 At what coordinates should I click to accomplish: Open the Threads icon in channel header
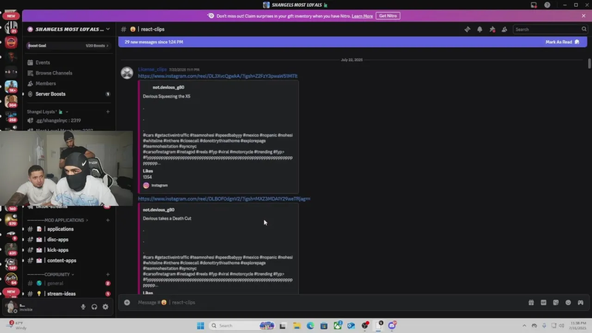[467, 29]
